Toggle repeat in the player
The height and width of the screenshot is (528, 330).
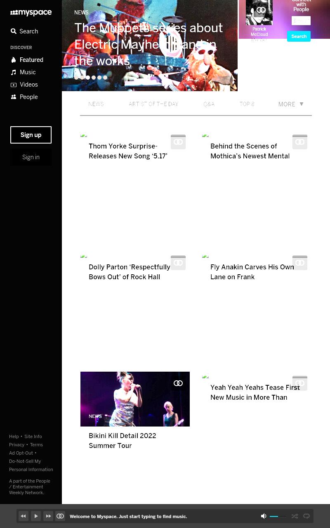(306, 516)
